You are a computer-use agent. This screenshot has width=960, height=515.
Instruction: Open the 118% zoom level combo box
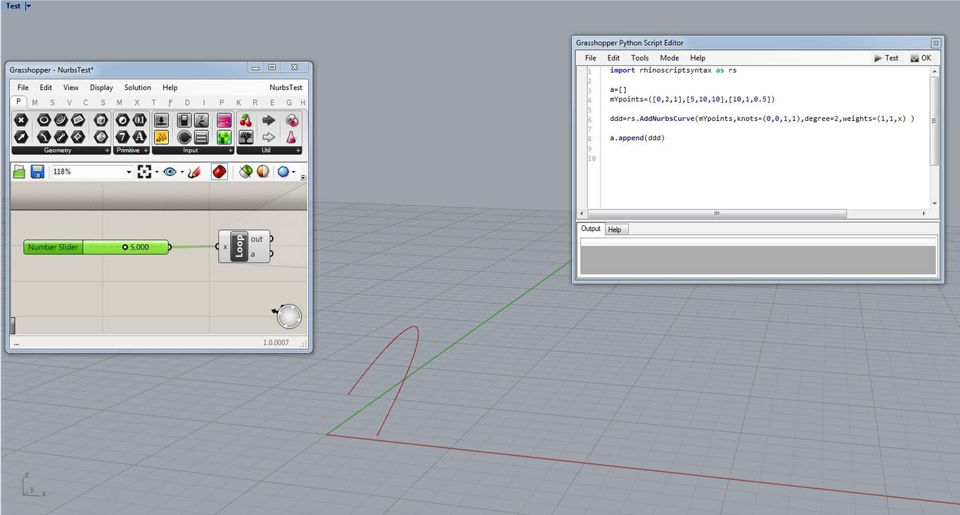coord(92,172)
